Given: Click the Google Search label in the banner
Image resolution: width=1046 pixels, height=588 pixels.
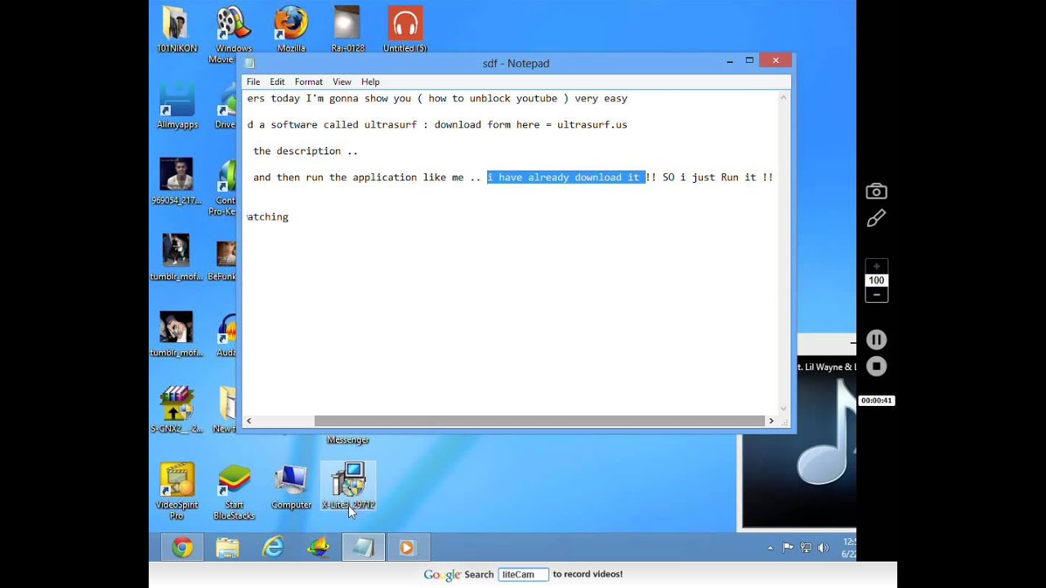Looking at the screenshot, I should [458, 574].
